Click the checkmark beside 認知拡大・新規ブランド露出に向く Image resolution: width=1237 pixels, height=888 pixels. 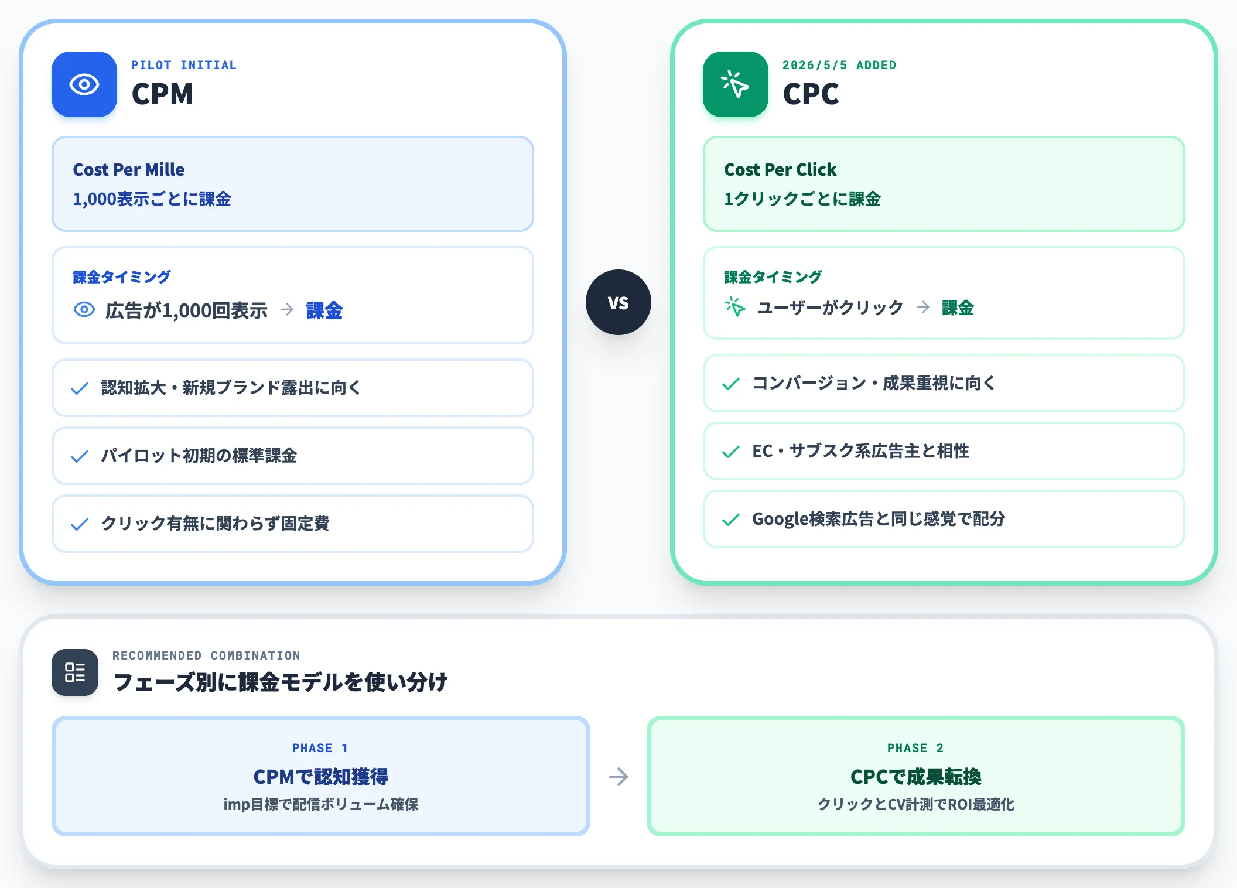tap(80, 388)
